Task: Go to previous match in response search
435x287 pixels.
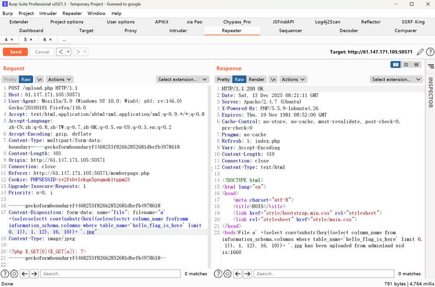Action: [238, 274]
